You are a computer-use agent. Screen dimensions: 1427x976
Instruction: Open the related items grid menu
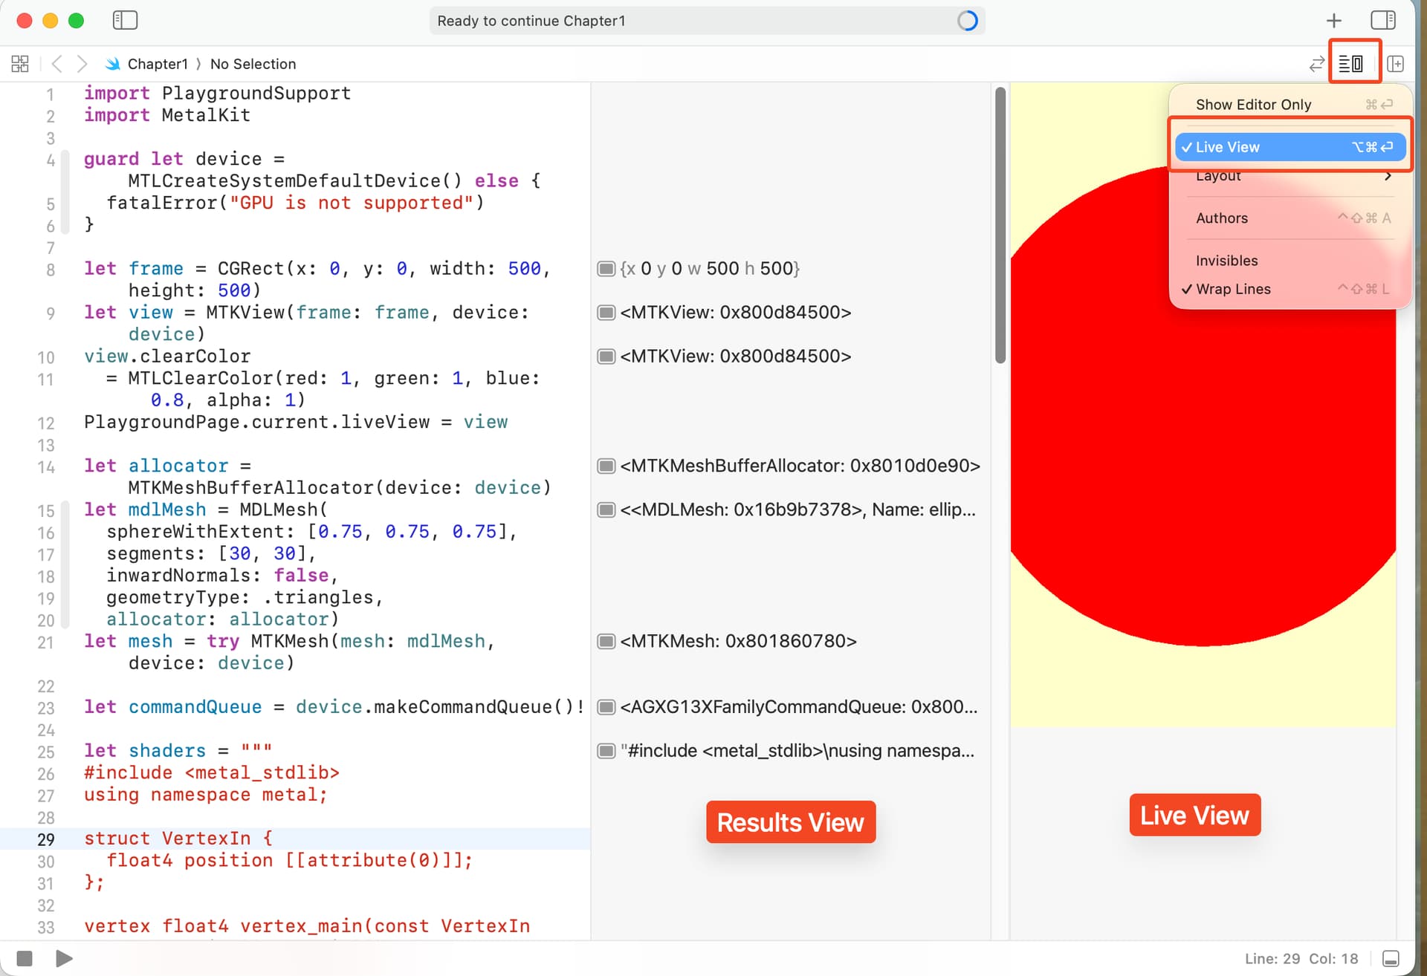(20, 64)
